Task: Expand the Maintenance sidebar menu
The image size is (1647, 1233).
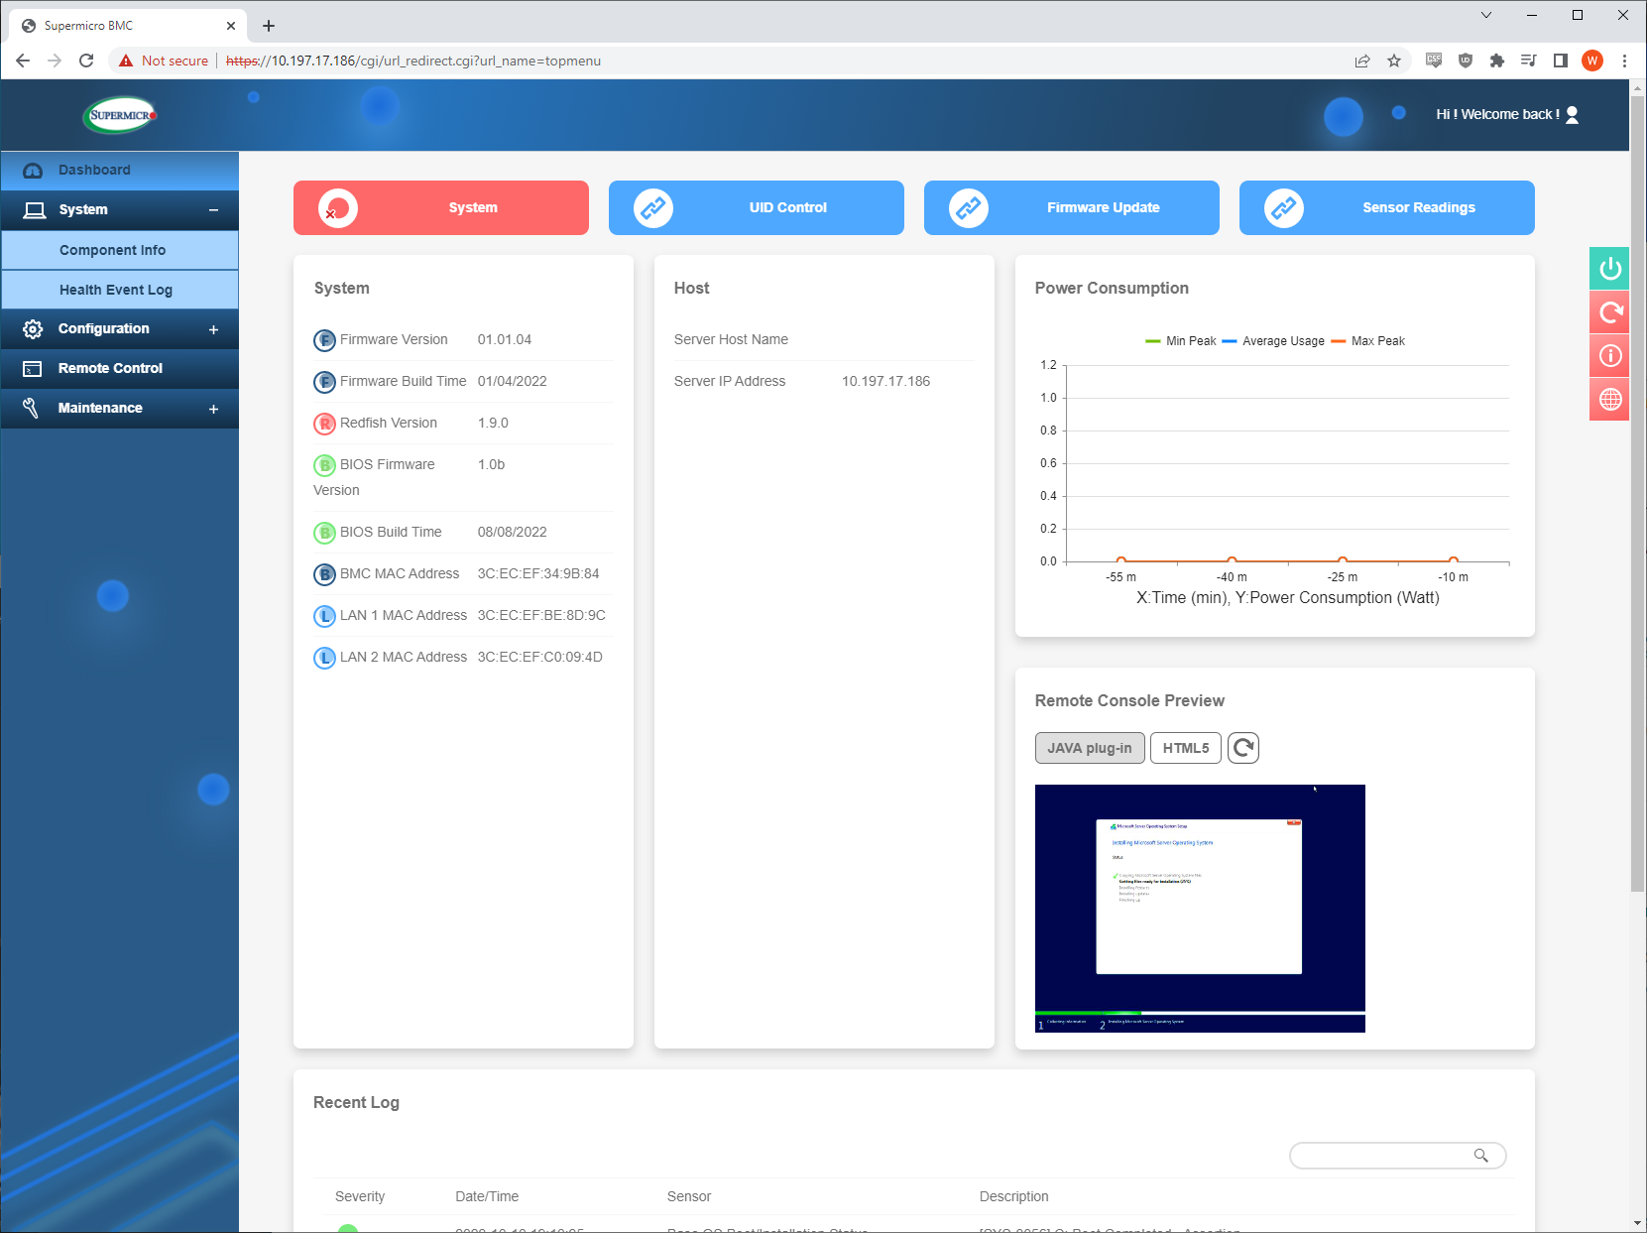Action: (213, 409)
